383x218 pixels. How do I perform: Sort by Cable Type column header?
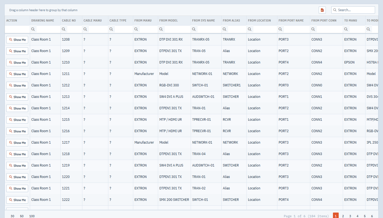[x=121, y=20]
